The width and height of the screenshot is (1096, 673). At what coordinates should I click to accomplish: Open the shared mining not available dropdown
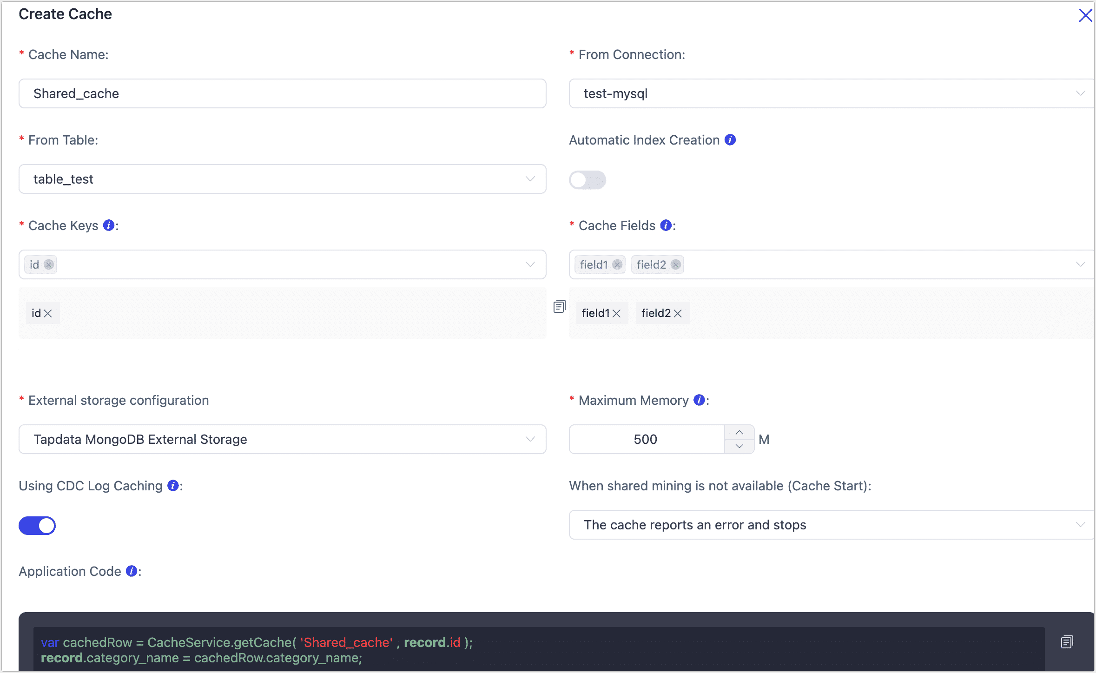tap(831, 525)
